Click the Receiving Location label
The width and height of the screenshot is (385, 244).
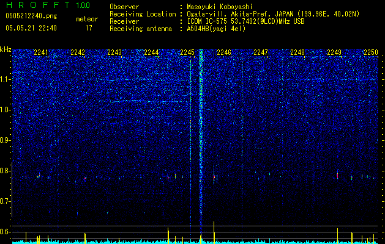pos(143,14)
